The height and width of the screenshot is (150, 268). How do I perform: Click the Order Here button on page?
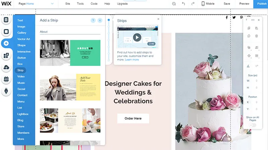coord(133,118)
